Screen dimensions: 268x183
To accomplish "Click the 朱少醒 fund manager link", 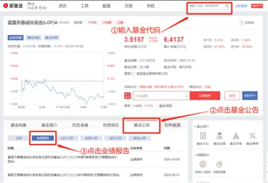I will click(144, 67).
